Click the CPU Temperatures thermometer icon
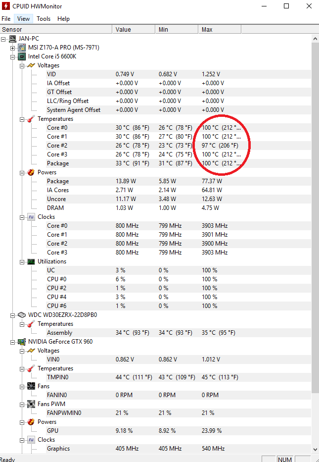This screenshot has width=319, height=462. (x=31, y=119)
